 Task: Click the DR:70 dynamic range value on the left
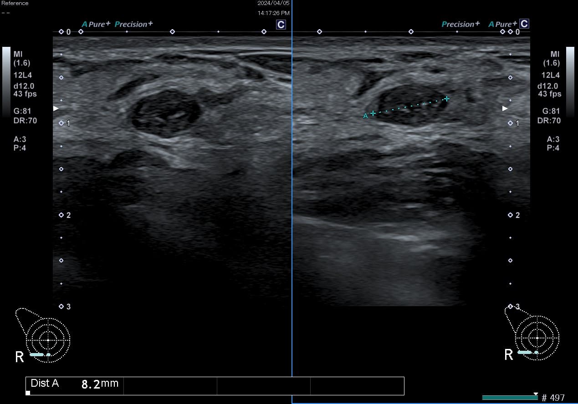point(25,121)
